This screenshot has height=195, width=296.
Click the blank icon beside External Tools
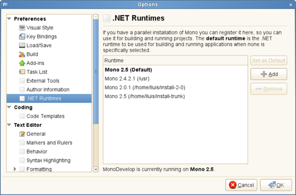22,81
